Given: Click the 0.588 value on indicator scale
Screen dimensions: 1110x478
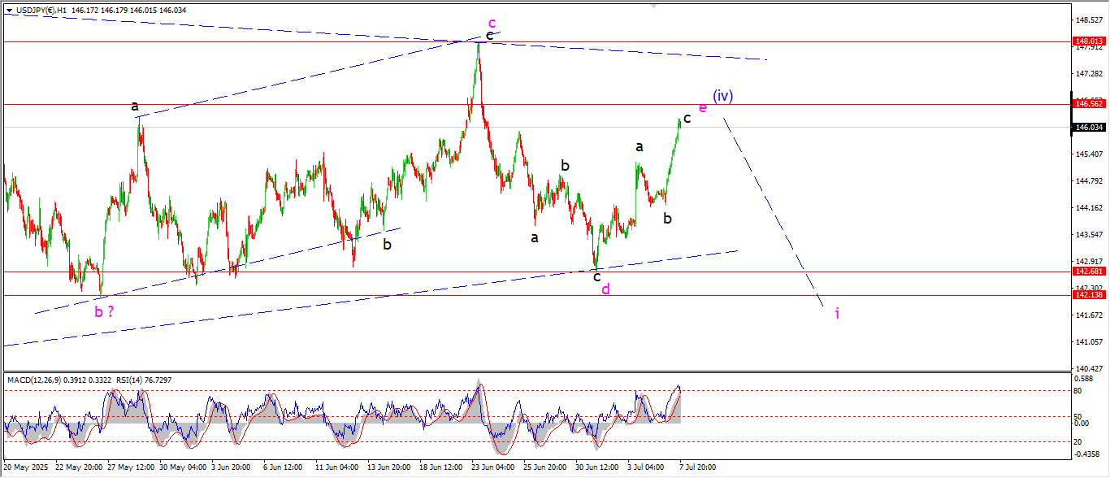Looking at the screenshot, I should [x=1083, y=379].
